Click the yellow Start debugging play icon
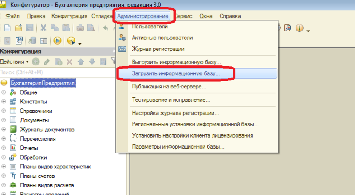 click(x=57, y=41)
